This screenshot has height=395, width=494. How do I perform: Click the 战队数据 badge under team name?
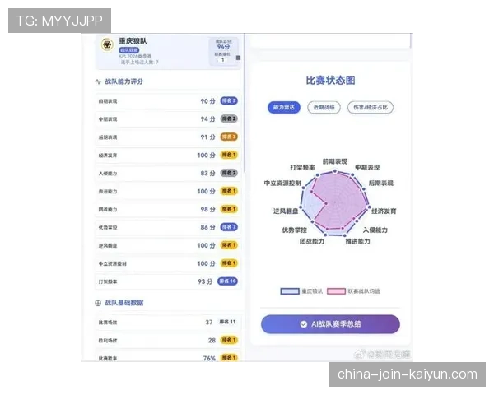click(129, 50)
